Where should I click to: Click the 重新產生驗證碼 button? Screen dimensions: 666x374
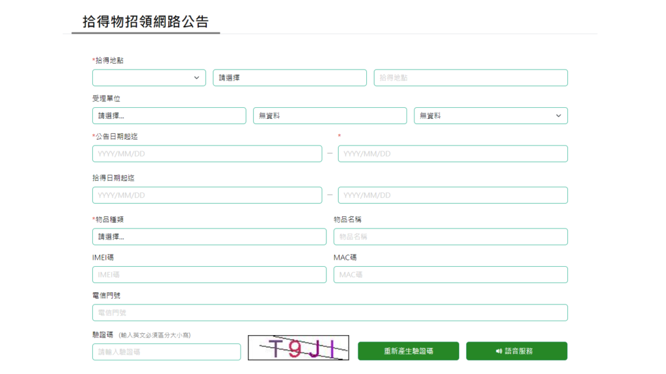click(408, 351)
